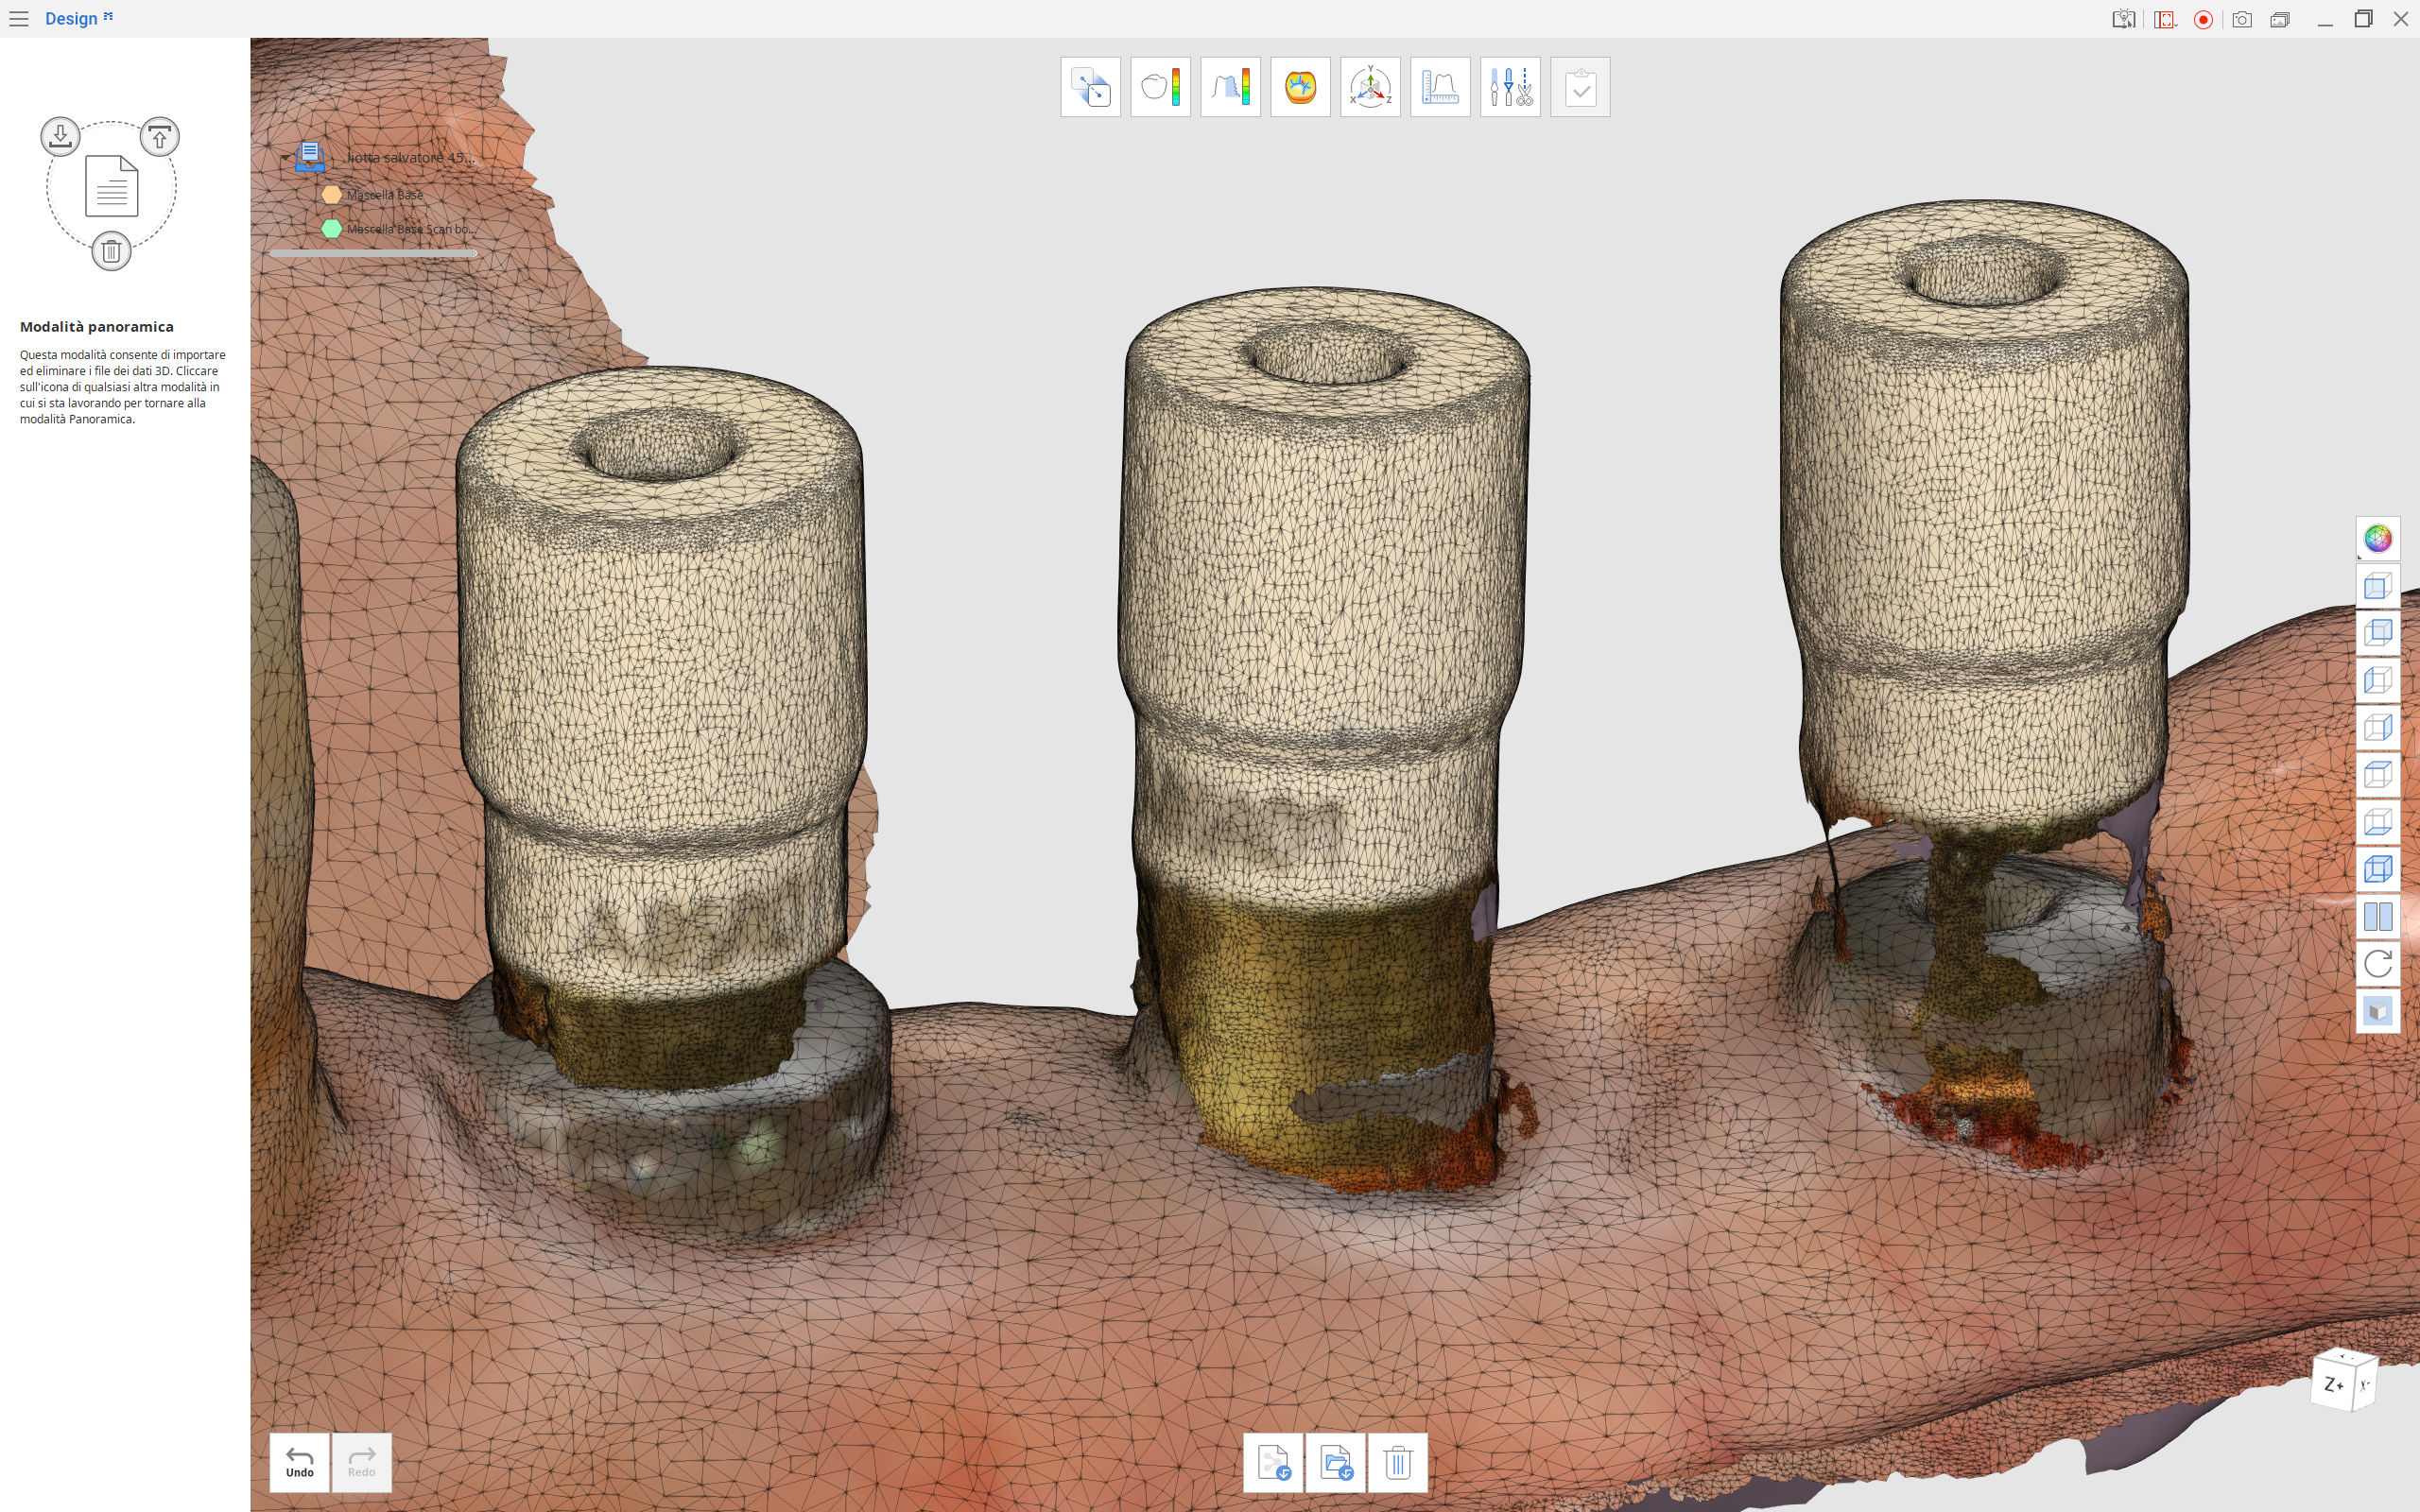2420x1512 pixels.
Task: Open the tooth occlusion color map tool
Action: tap(1300, 87)
